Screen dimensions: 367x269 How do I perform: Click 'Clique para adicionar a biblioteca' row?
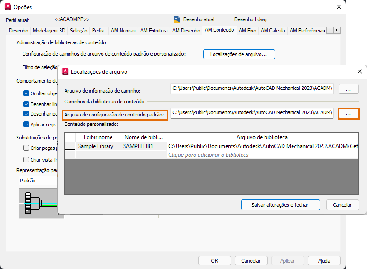(262, 155)
